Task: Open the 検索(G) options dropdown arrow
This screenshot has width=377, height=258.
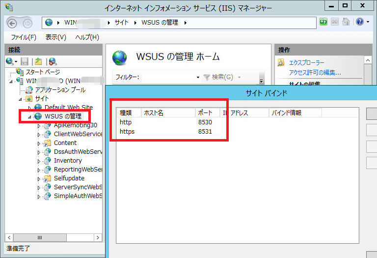Action: [239, 77]
